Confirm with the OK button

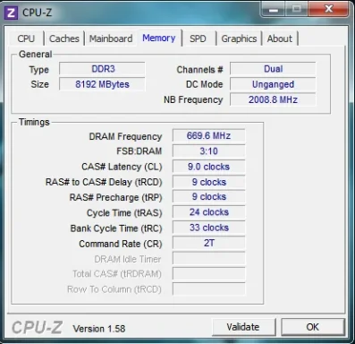click(312, 327)
